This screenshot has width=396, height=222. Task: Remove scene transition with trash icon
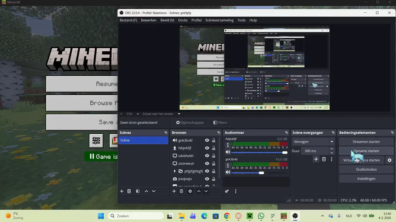click(x=324, y=159)
